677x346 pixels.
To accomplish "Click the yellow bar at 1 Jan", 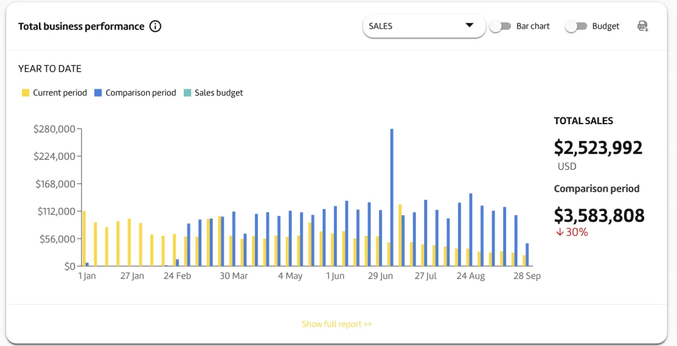I will coord(84,238).
